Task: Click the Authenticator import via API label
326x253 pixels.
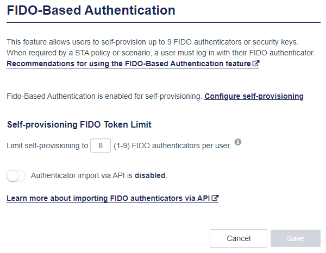Action: coord(99,175)
